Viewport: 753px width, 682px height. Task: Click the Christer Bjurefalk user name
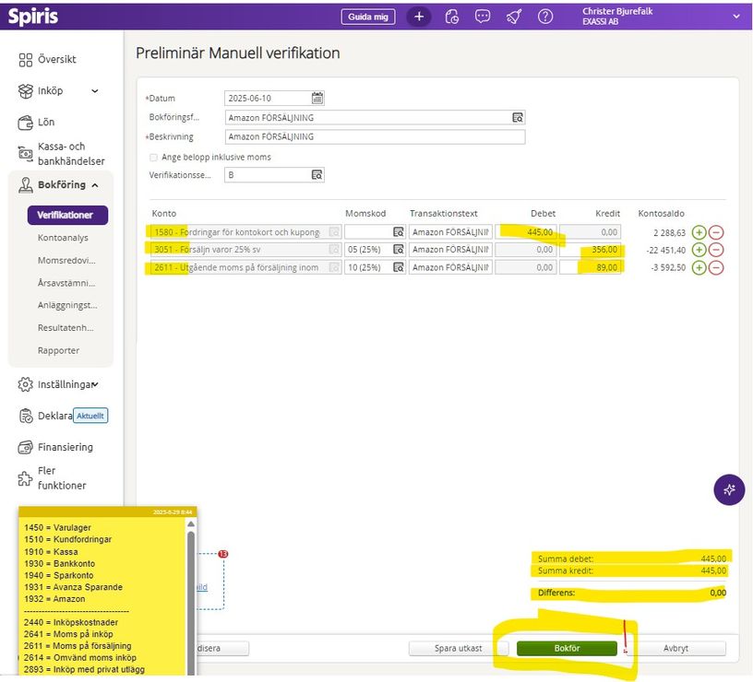coord(617,11)
